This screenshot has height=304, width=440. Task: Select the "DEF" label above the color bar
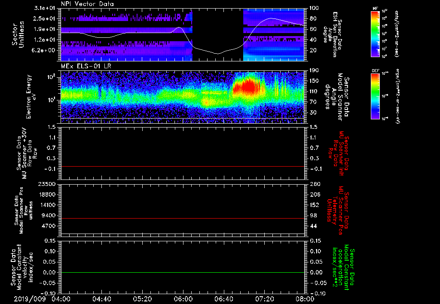[375, 71]
